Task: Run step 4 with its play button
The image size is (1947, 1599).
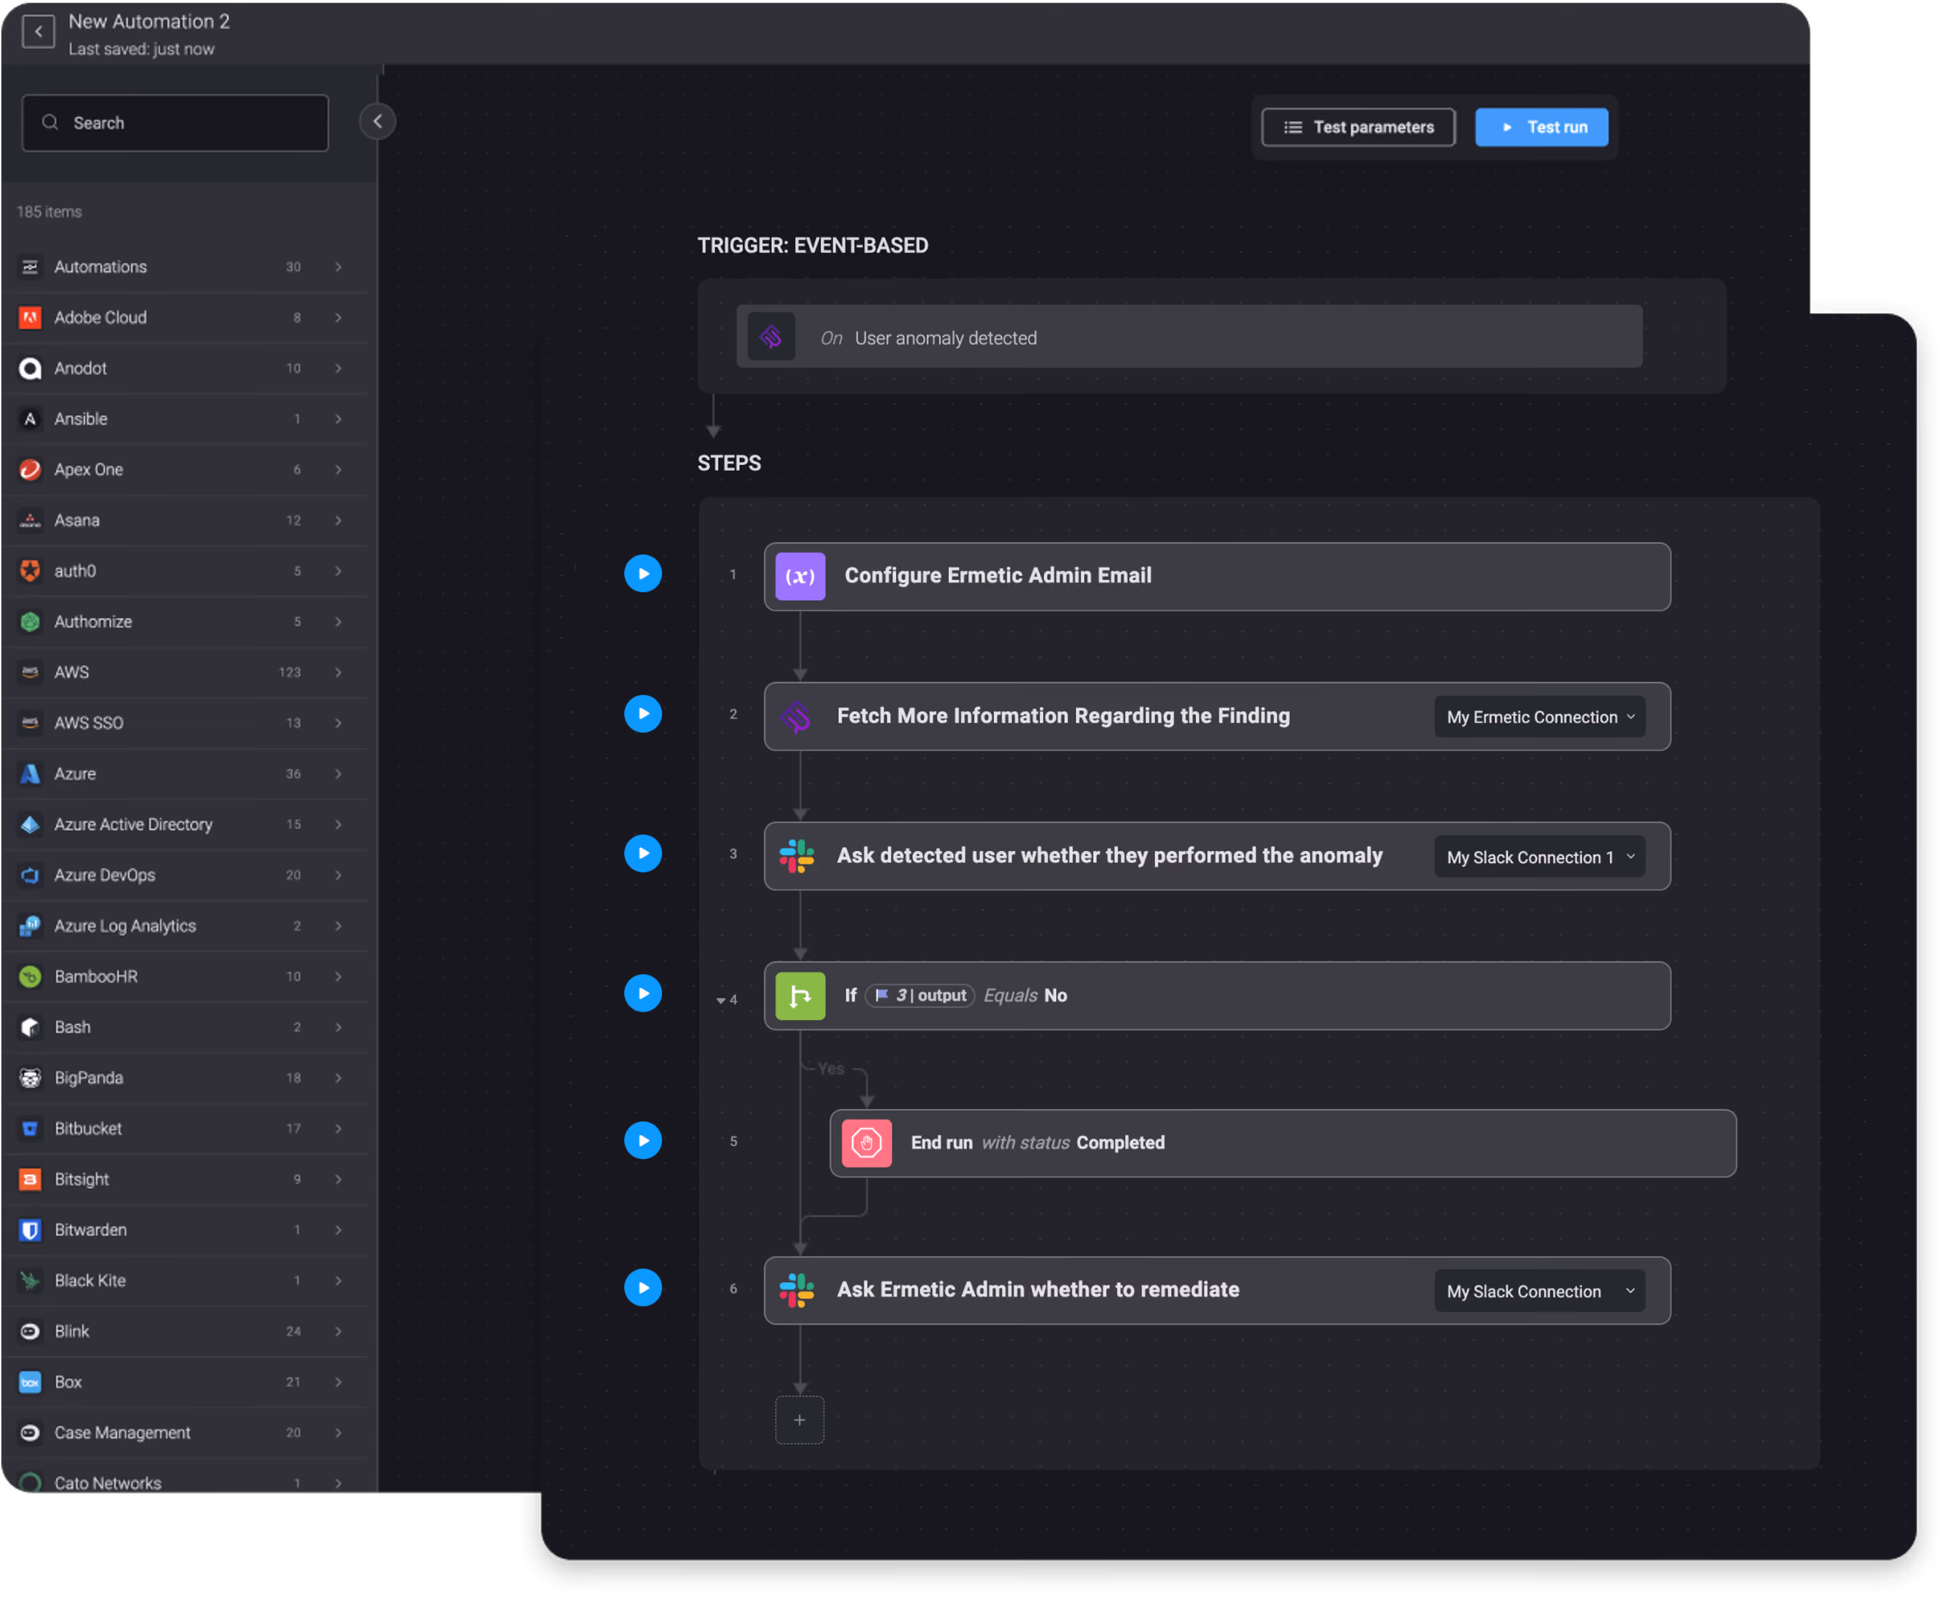Action: [644, 994]
